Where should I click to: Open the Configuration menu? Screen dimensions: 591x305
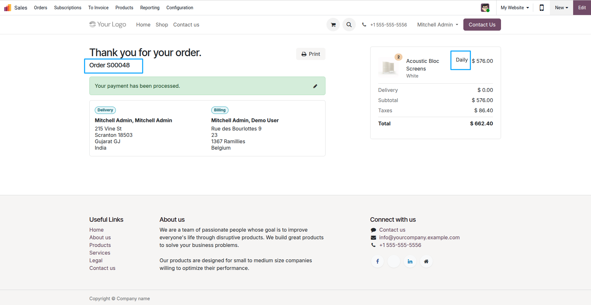pos(180,8)
